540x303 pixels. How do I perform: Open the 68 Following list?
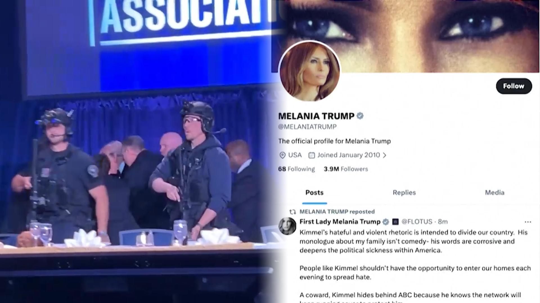296,169
